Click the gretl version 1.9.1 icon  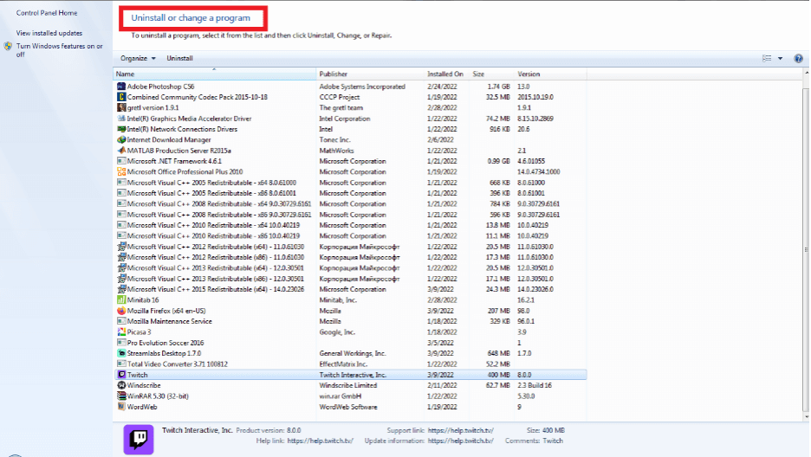[121, 107]
